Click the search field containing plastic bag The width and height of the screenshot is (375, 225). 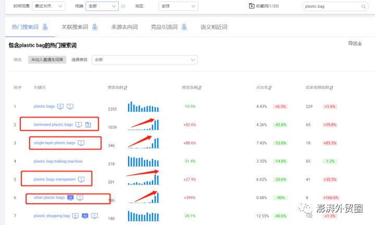point(335,6)
